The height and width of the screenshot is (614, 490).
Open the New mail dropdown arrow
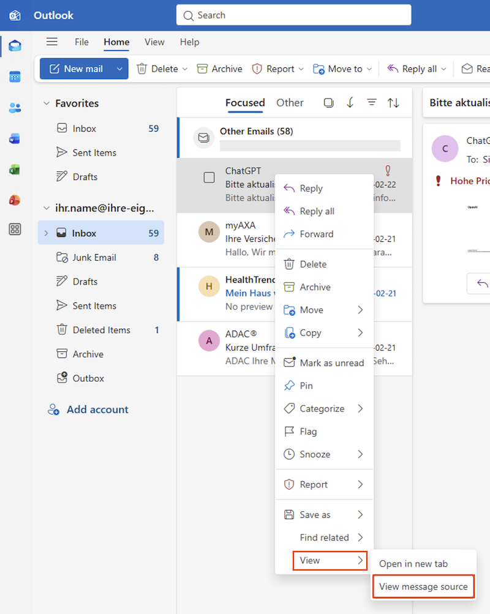[119, 69]
